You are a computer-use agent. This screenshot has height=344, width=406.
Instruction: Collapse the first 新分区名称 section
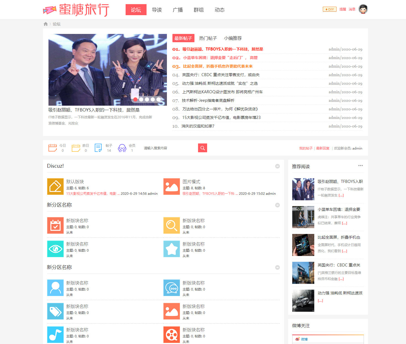(277, 205)
